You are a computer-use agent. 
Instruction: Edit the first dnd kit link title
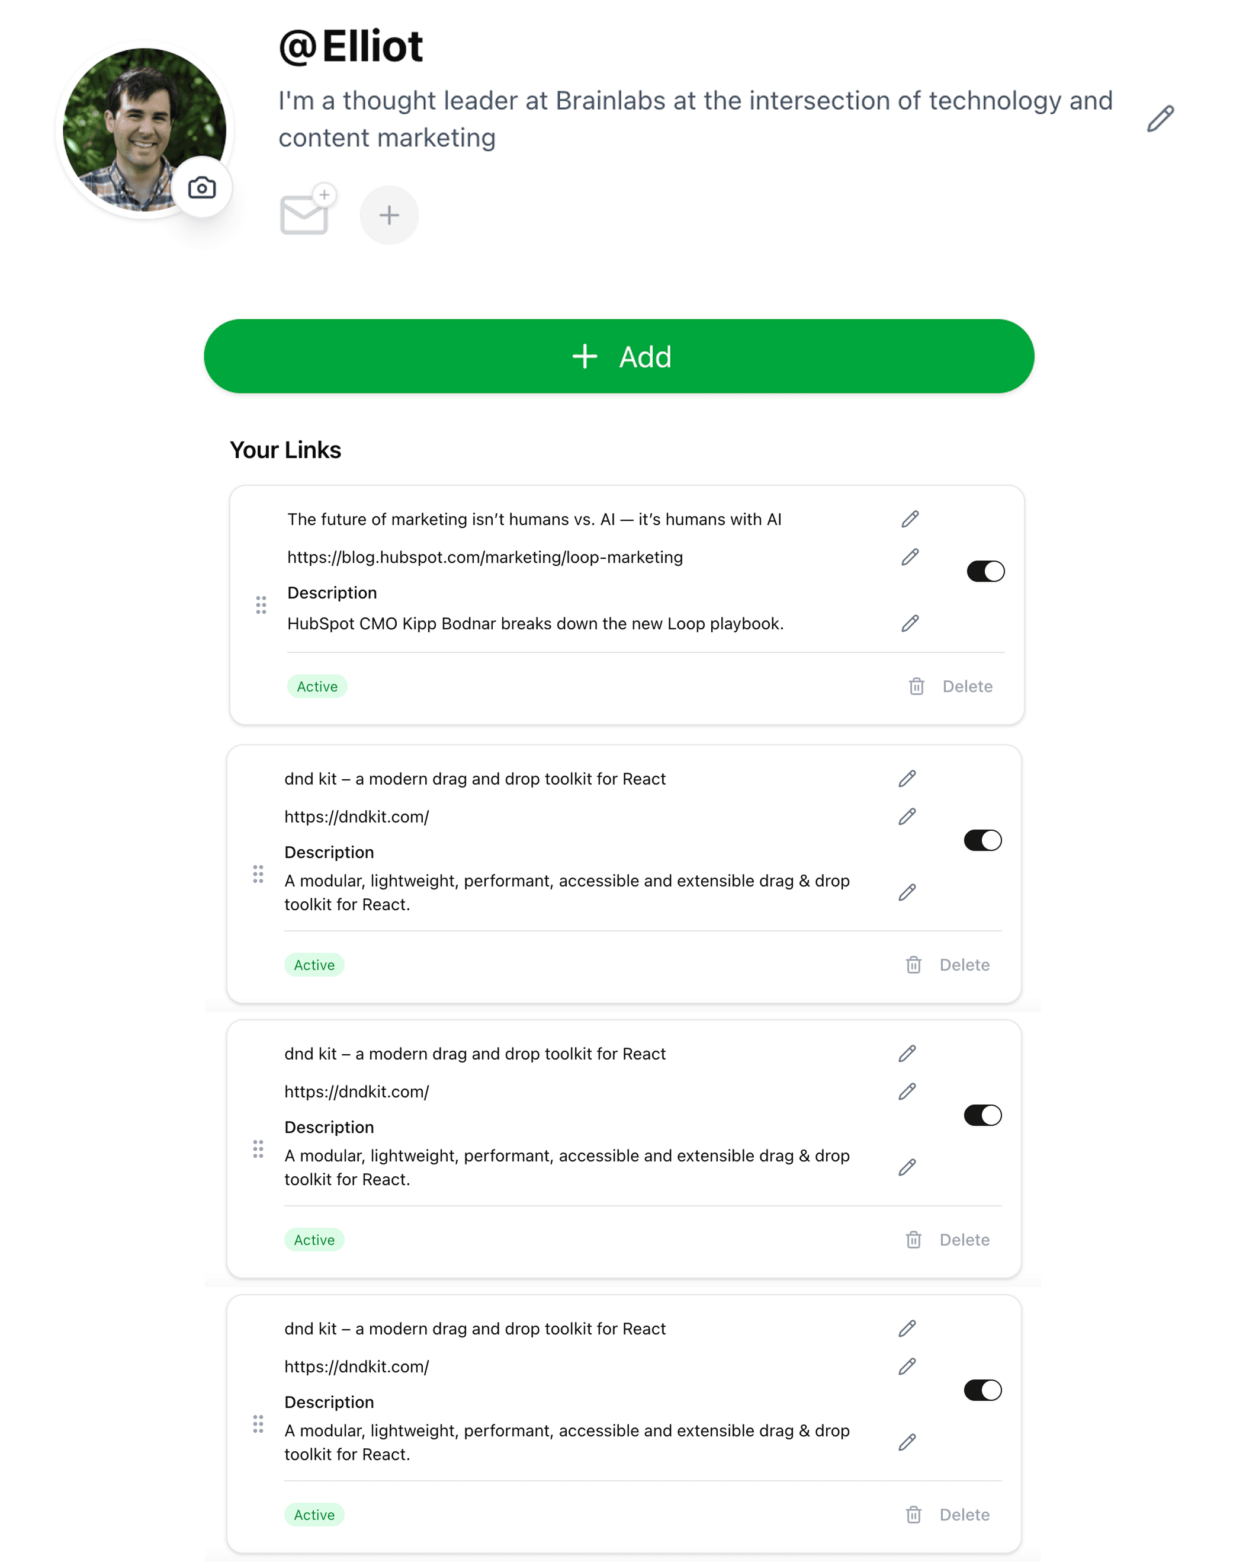click(x=907, y=778)
